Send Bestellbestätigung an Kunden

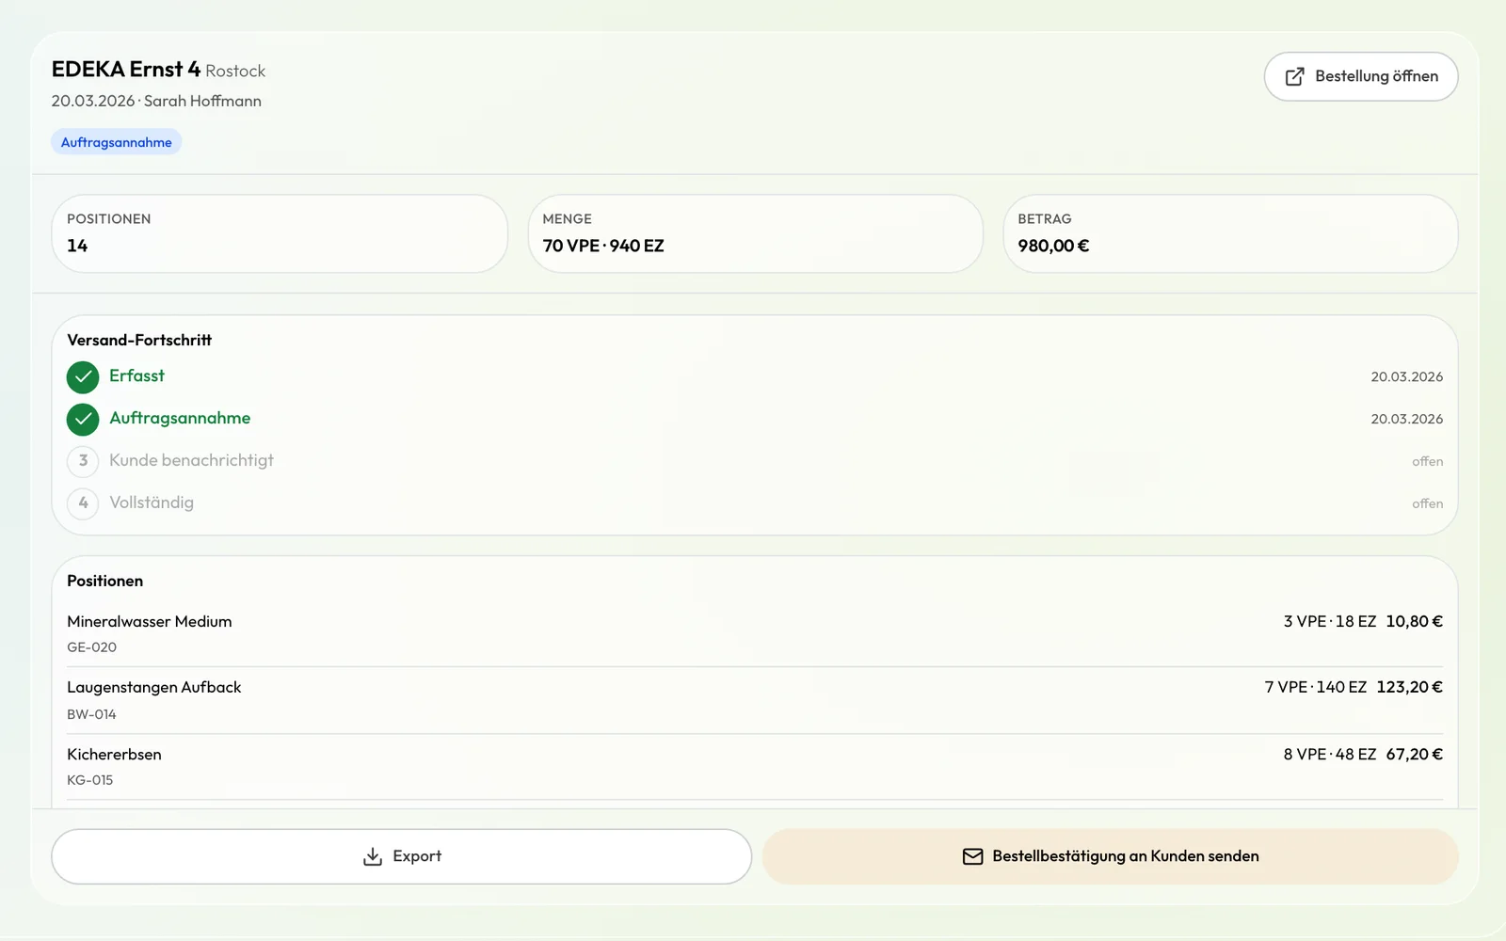point(1111,856)
